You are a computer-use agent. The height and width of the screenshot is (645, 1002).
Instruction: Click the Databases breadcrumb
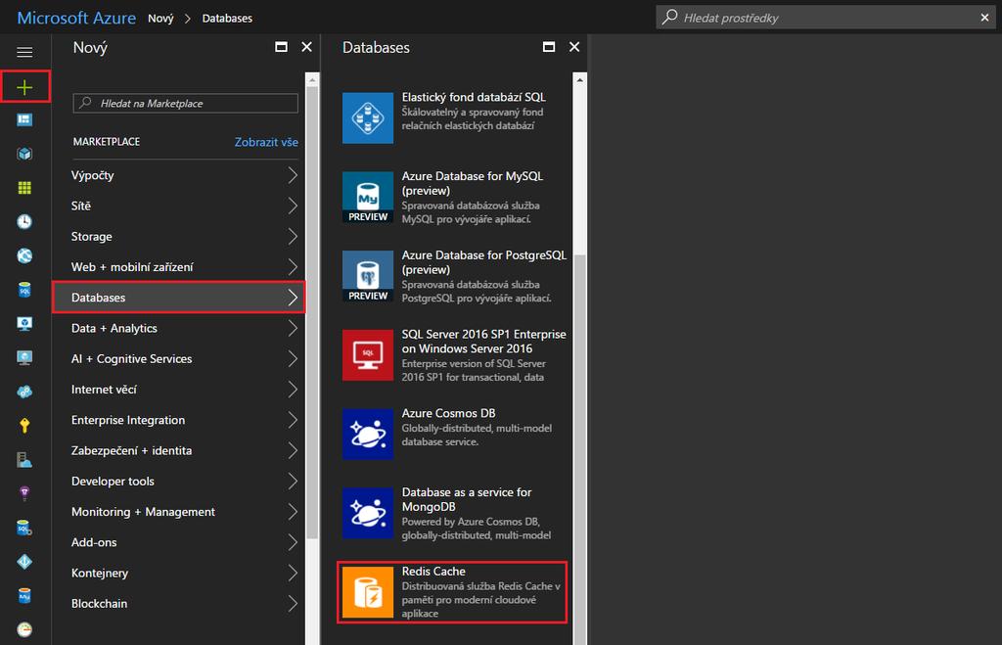point(227,18)
